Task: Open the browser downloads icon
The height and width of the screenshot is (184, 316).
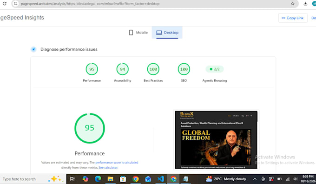Action: pos(305,4)
